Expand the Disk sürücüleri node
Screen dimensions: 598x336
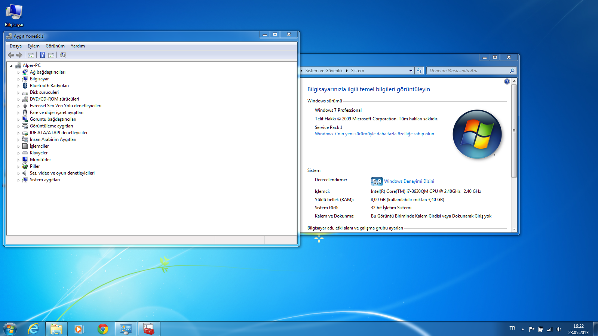(x=18, y=93)
